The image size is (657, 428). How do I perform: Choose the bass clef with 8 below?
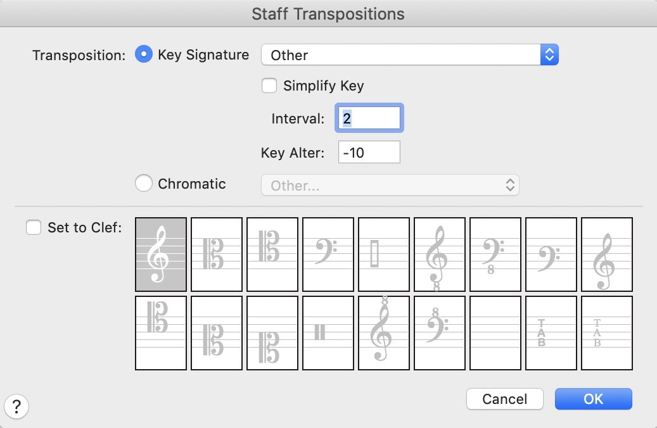click(x=495, y=255)
